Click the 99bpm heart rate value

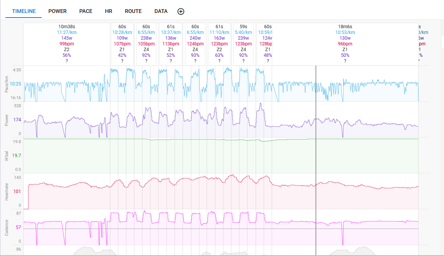(67, 44)
